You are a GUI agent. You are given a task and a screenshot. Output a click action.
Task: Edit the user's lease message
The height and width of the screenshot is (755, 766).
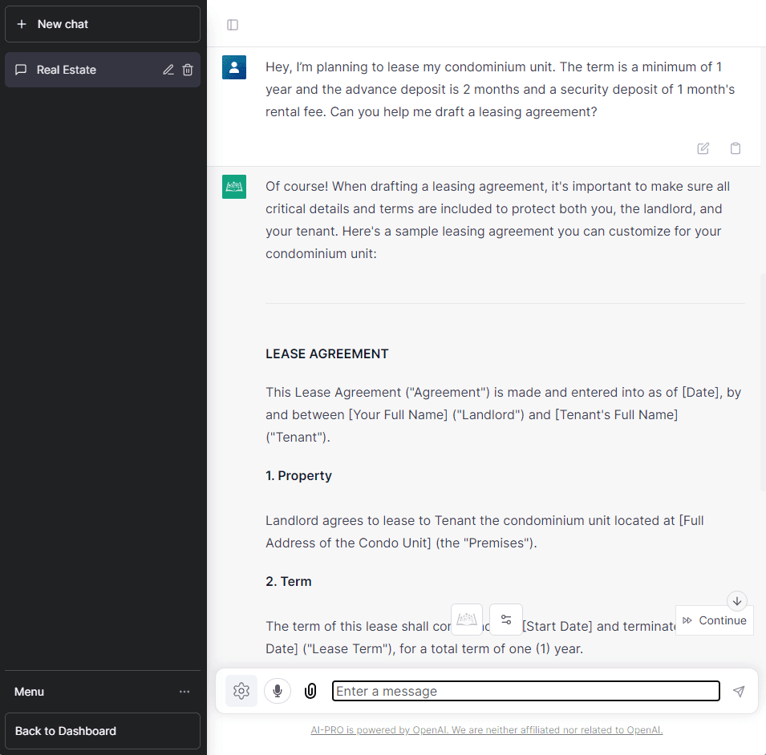(703, 148)
